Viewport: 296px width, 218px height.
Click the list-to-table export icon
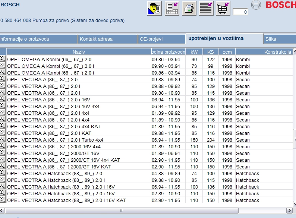[172, 9]
